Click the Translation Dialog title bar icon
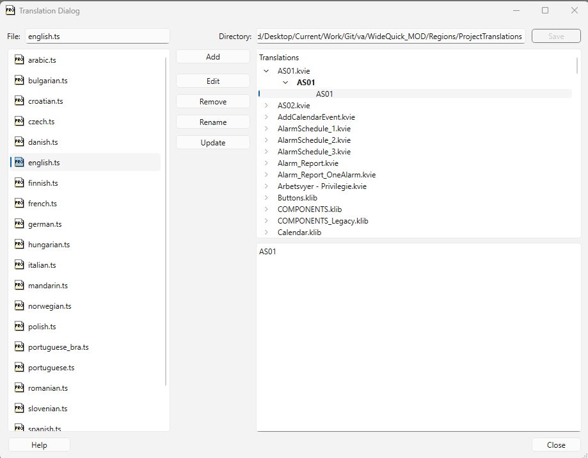 [10, 10]
